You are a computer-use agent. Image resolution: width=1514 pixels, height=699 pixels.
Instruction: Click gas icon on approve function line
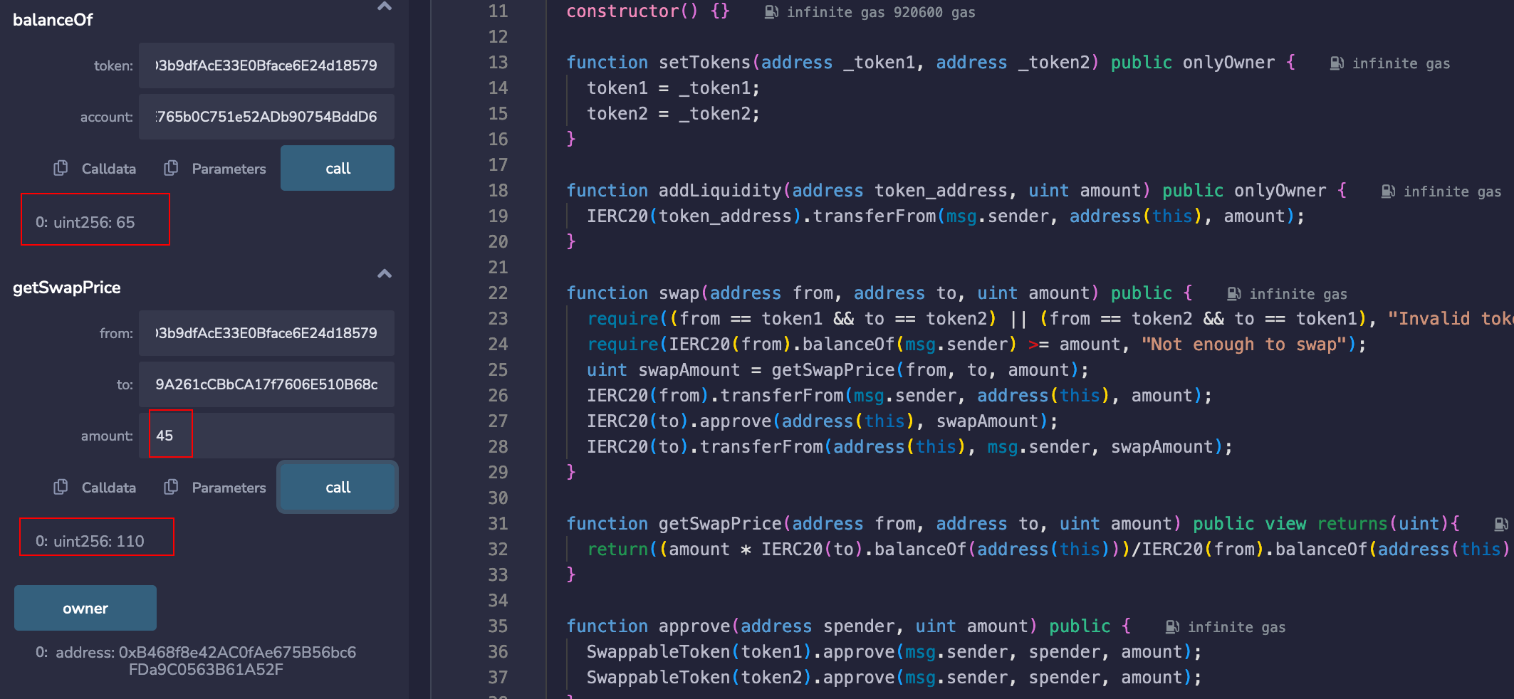click(x=1172, y=627)
